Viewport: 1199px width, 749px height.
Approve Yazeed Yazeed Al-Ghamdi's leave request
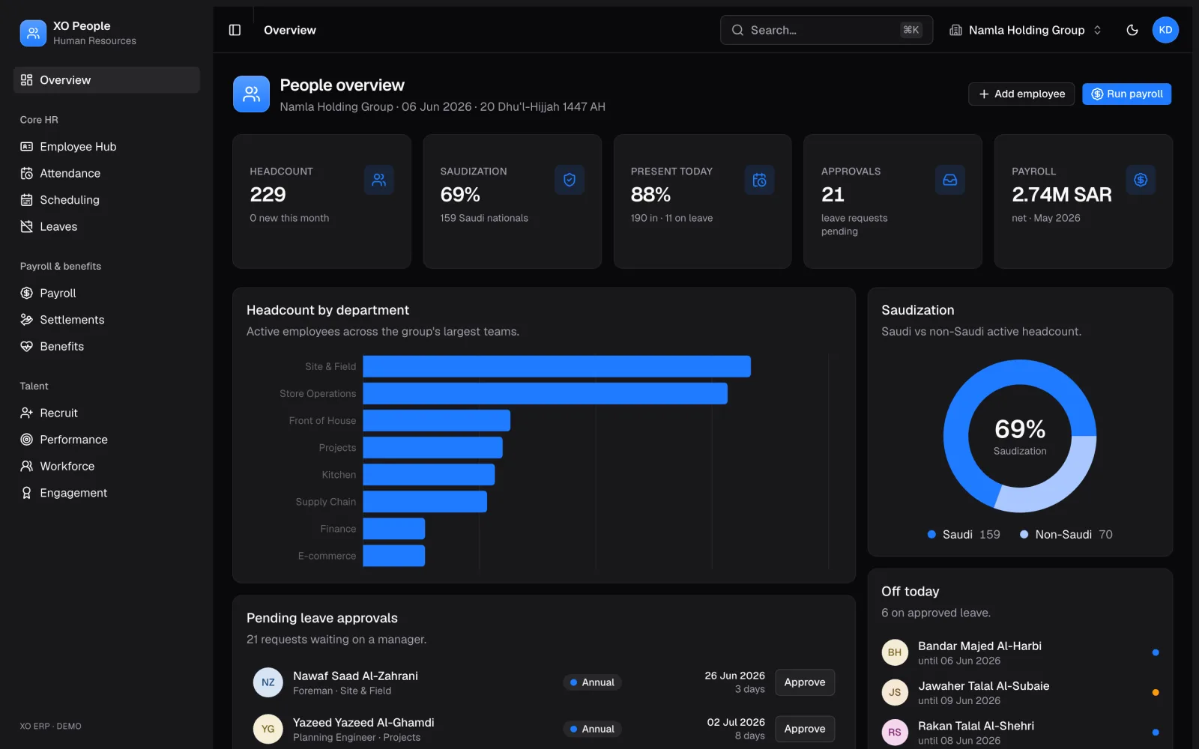[805, 729]
